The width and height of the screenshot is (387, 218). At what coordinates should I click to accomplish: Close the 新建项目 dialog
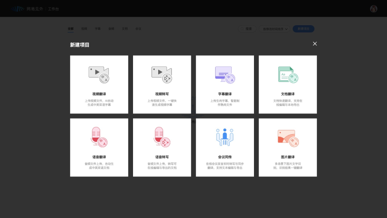pyautogui.click(x=315, y=44)
